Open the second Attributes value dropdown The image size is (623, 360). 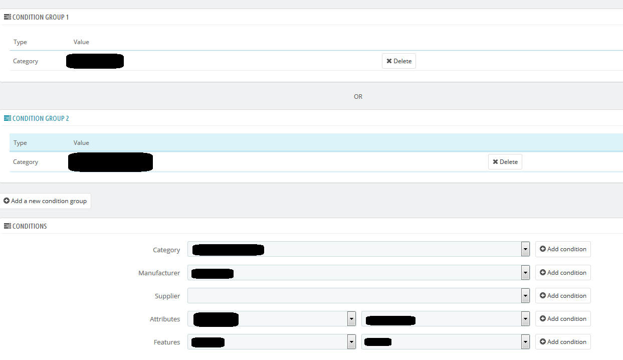pyautogui.click(x=525, y=319)
